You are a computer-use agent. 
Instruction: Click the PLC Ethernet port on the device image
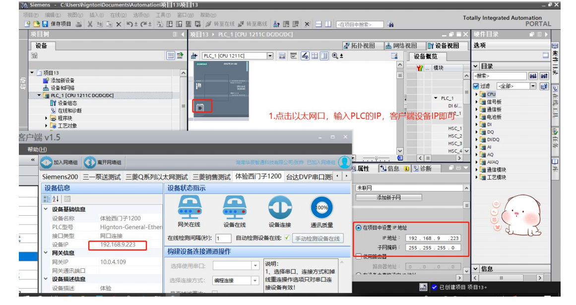(x=200, y=107)
